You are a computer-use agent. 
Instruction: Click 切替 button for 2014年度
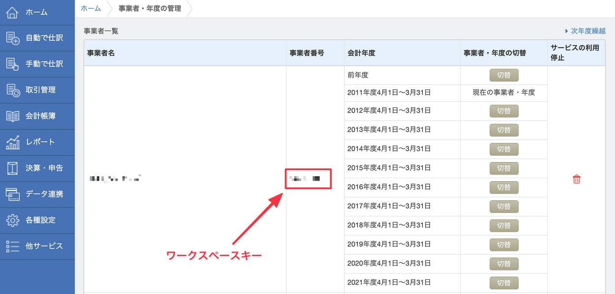[x=504, y=149]
